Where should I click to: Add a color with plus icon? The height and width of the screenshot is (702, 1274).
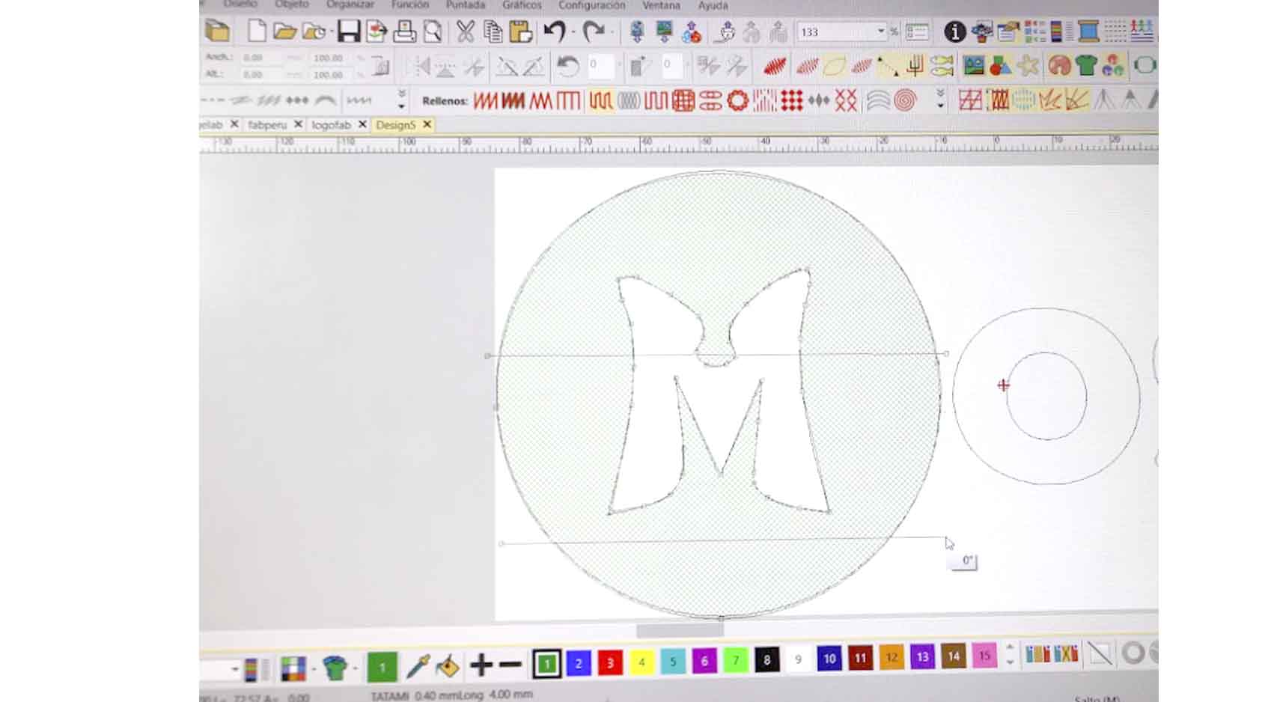(481, 665)
